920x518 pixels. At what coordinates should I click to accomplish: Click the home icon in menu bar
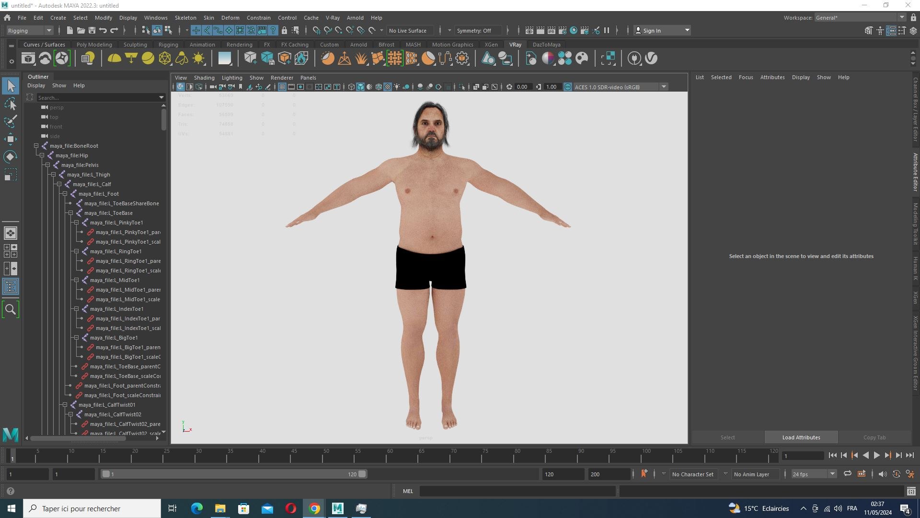coord(7,18)
